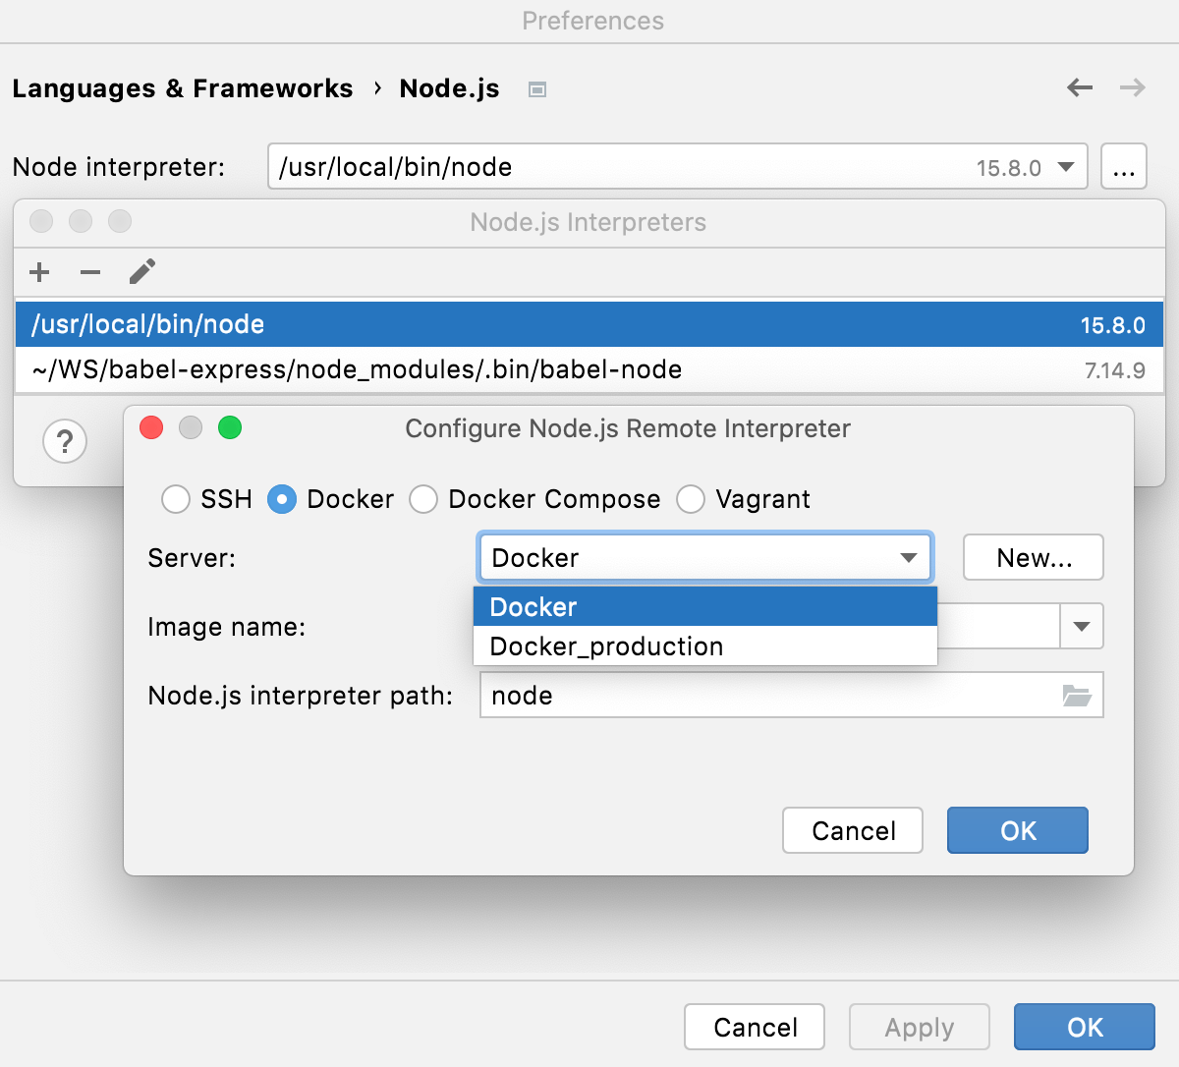Select the SSH radio button
This screenshot has height=1067, width=1179.
175,499
